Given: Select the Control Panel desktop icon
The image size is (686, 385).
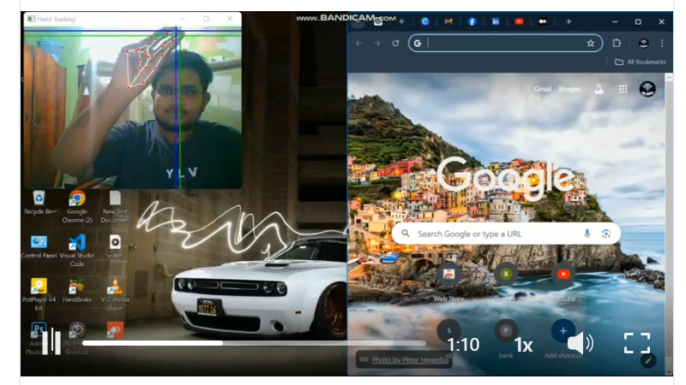Looking at the screenshot, I should pos(39,246).
